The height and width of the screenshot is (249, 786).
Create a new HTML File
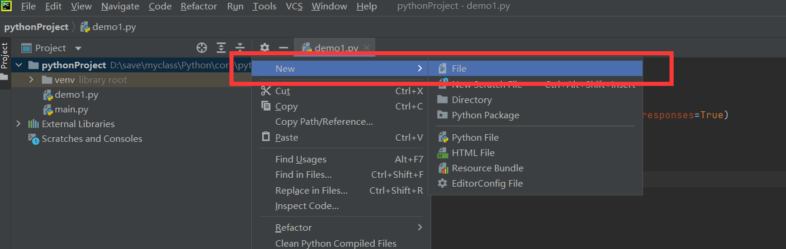[x=536, y=153]
